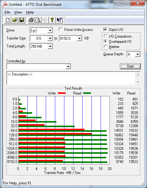Save results using the floppy disk icon
The width and height of the screenshot is (147, 188).
click(22, 20)
